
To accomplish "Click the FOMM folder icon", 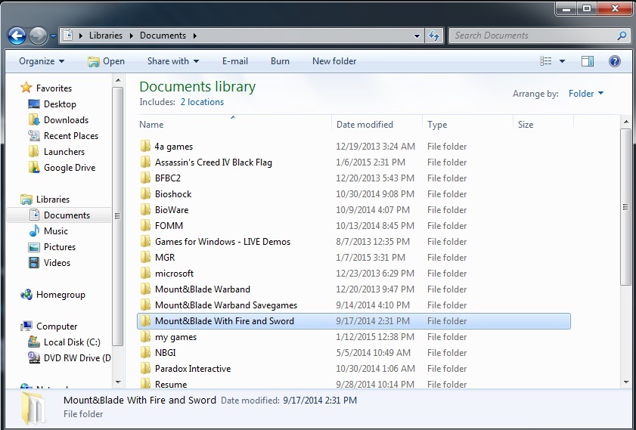I will (x=146, y=225).
